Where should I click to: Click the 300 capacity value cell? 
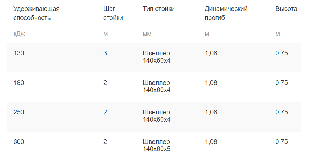[x=19, y=142]
